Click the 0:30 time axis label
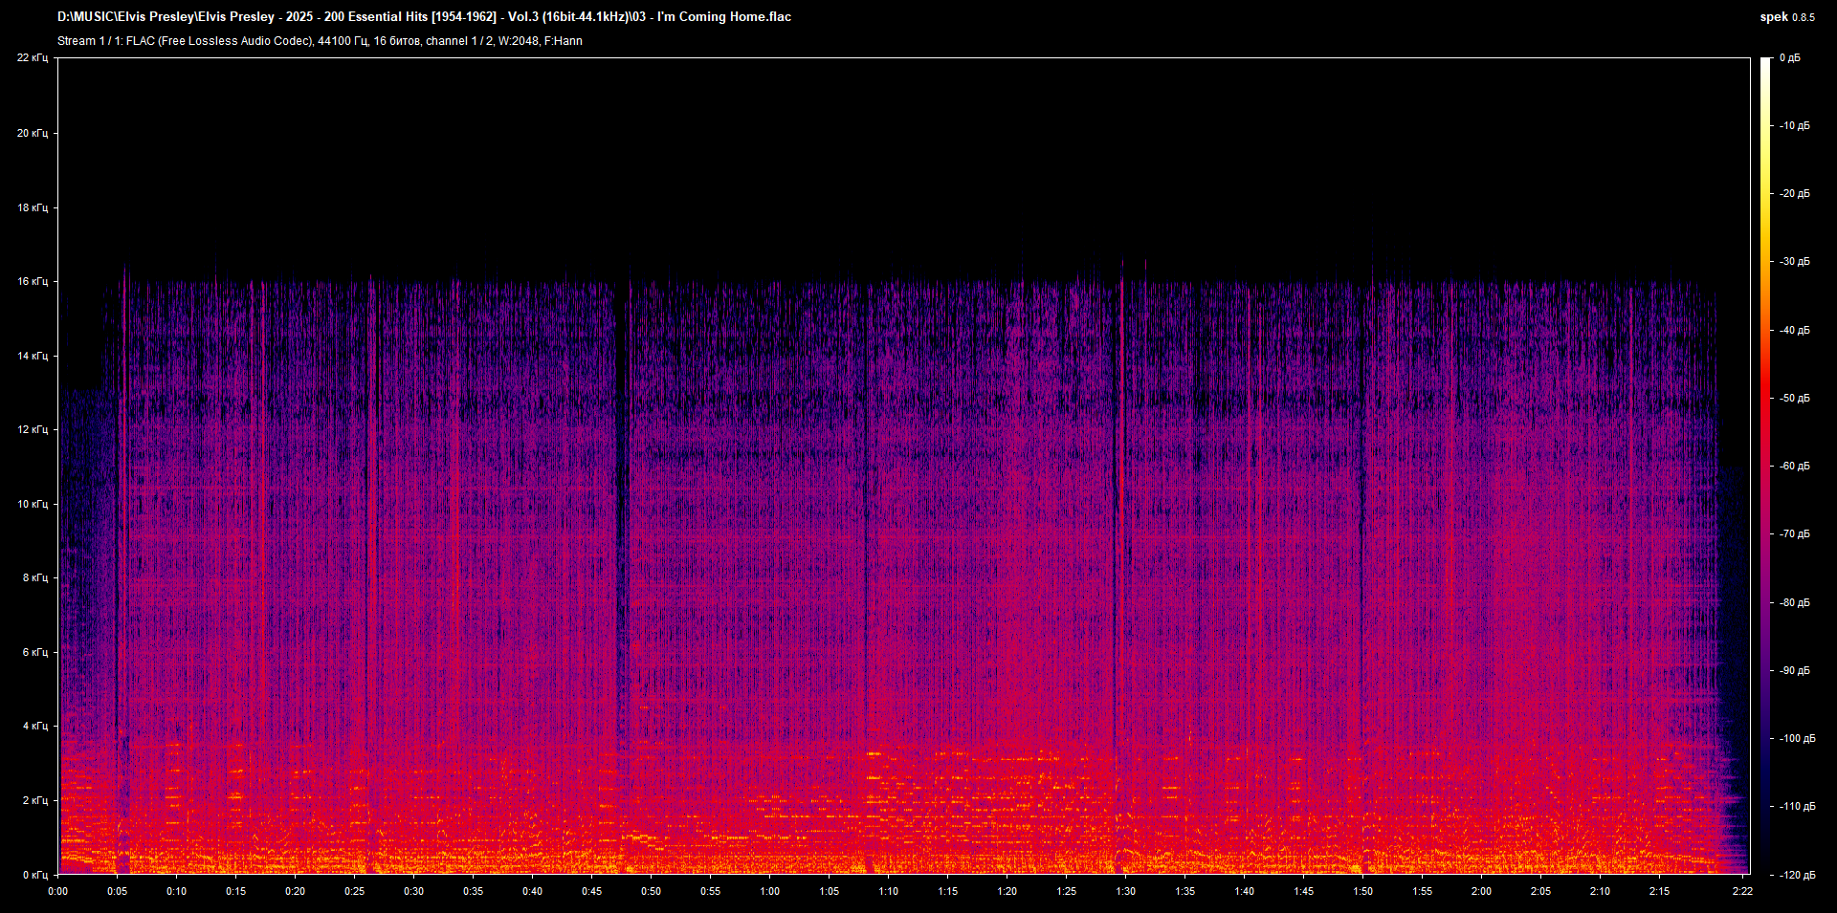1837x913 pixels. (413, 891)
